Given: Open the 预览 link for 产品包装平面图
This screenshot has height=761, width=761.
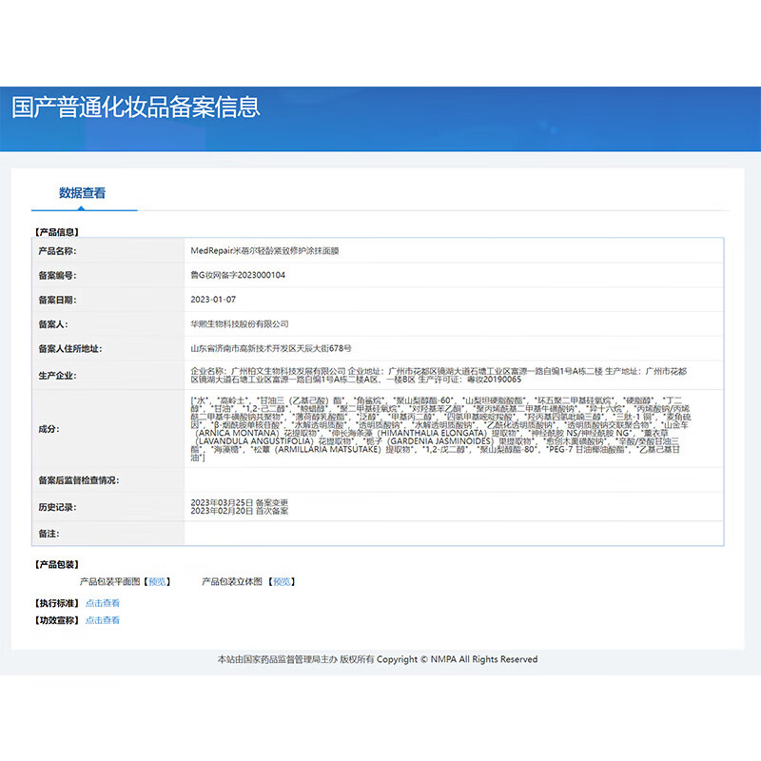Looking at the screenshot, I should (x=158, y=583).
